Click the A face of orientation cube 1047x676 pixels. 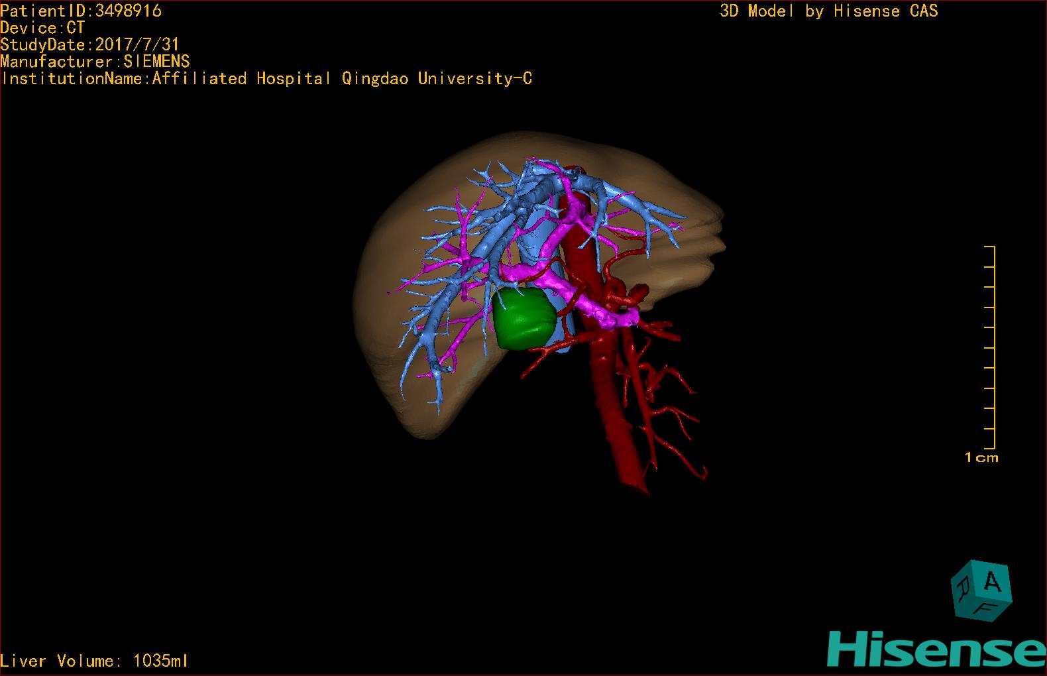coord(992,581)
